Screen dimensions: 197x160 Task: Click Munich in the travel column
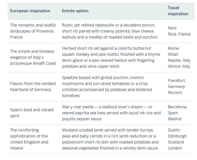click(x=175, y=92)
